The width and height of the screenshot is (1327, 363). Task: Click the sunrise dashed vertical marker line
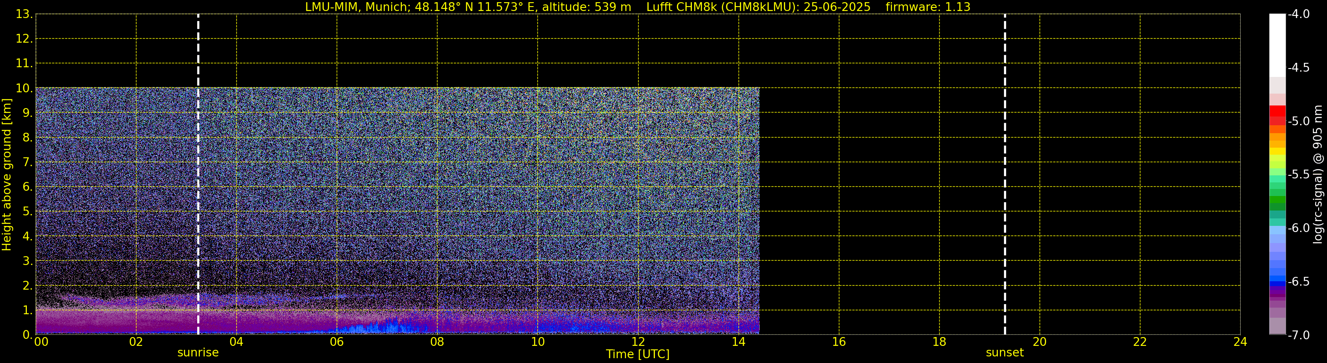coord(198,174)
